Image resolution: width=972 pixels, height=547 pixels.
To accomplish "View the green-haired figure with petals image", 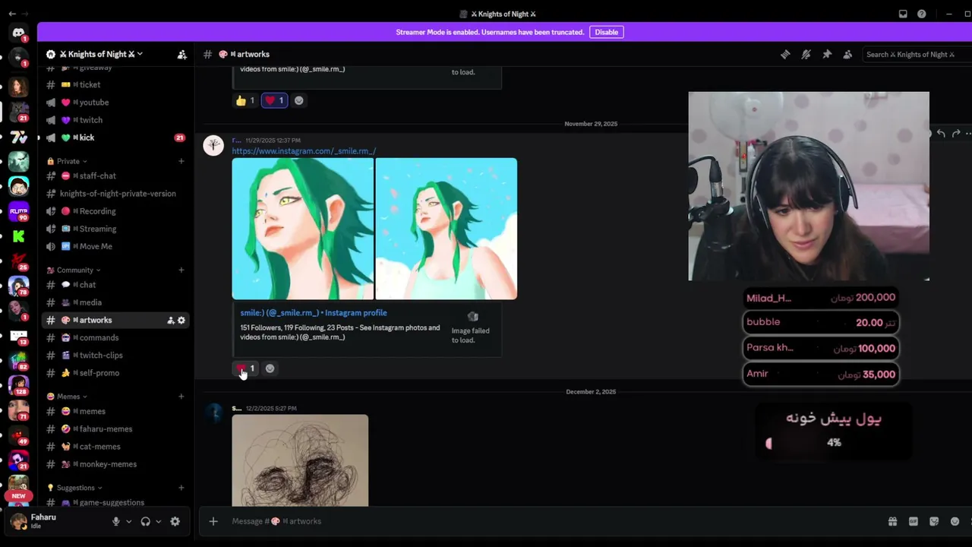I will click(447, 229).
